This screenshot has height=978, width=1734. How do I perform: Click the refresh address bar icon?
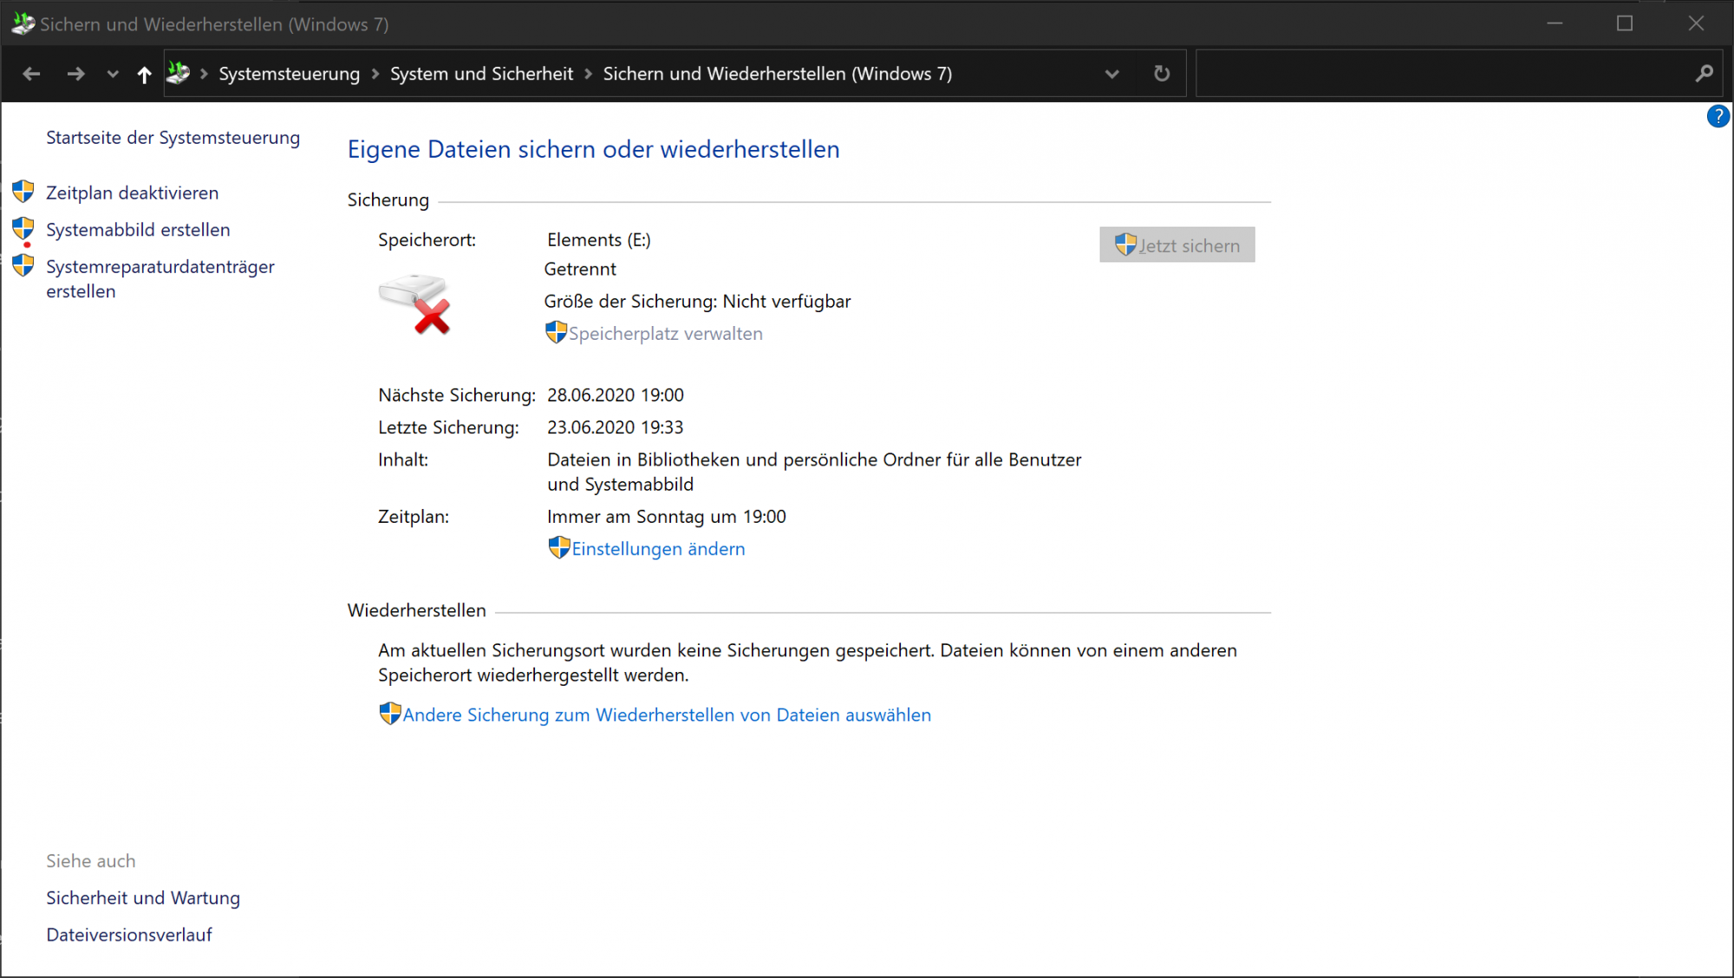[x=1162, y=74]
